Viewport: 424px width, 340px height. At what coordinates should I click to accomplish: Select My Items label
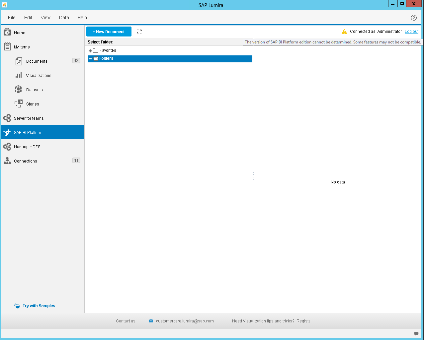[22, 47]
